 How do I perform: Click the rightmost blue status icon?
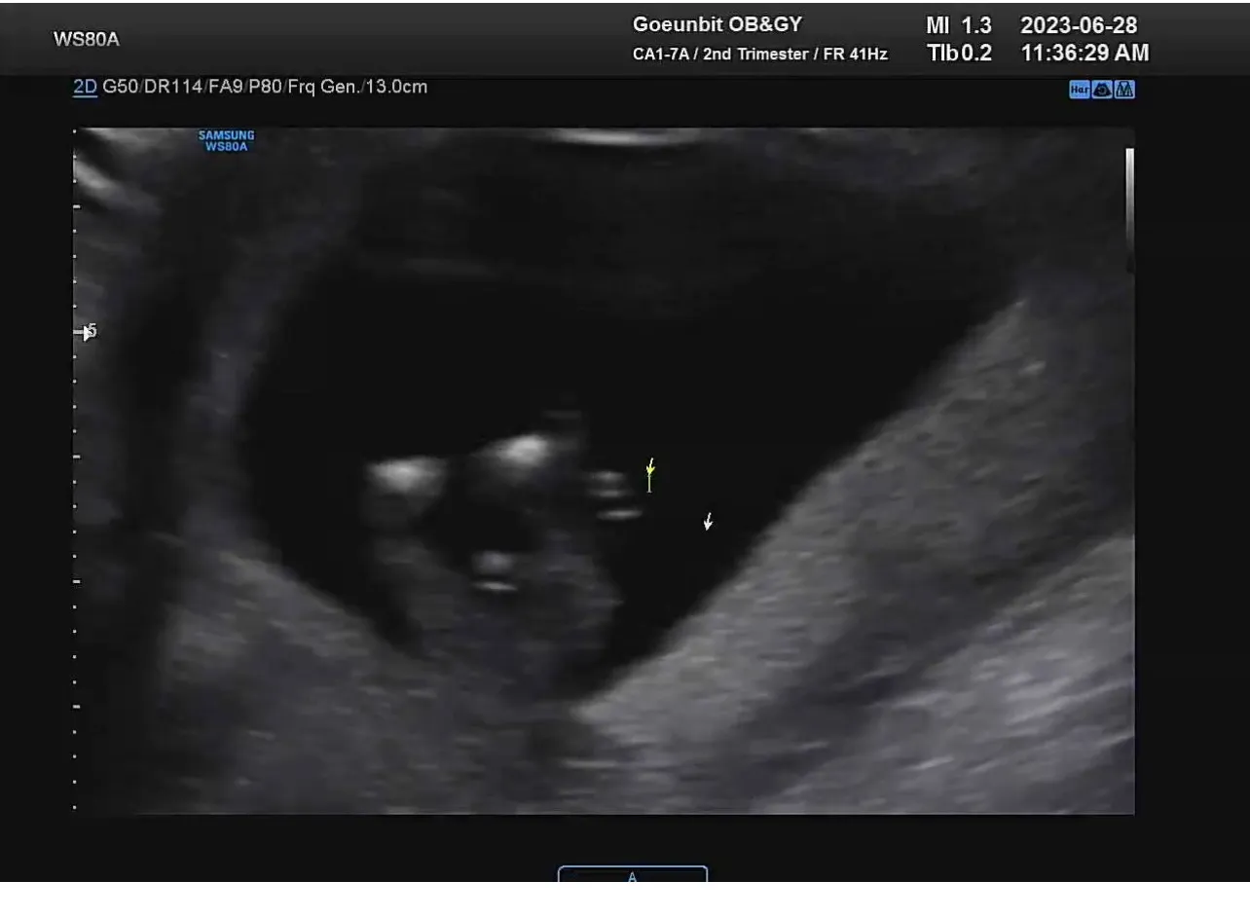pos(1125,90)
